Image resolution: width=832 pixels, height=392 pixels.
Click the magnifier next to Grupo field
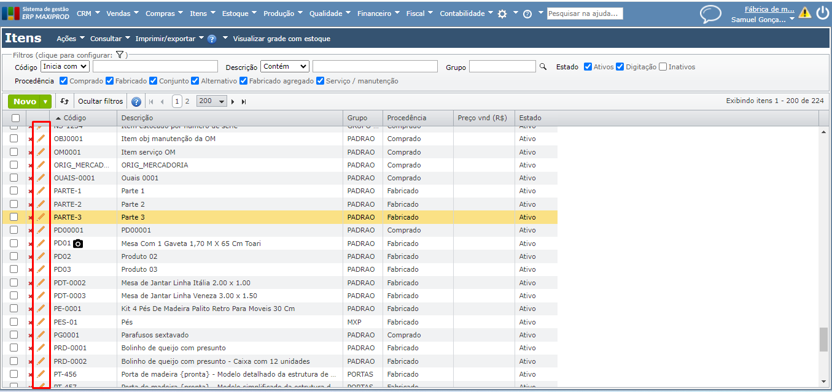[x=543, y=66]
